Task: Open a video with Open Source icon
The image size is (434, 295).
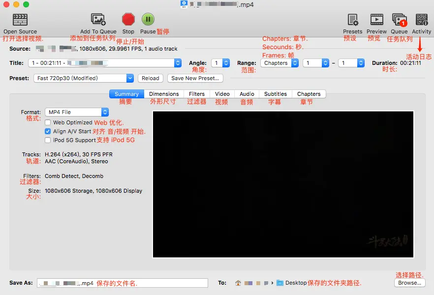Action: tap(20, 20)
